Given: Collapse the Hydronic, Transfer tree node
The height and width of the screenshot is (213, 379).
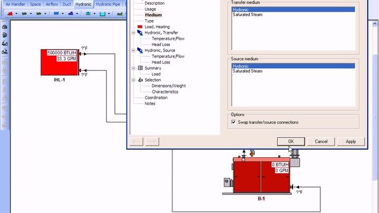Looking at the screenshot, I should [x=133, y=33].
